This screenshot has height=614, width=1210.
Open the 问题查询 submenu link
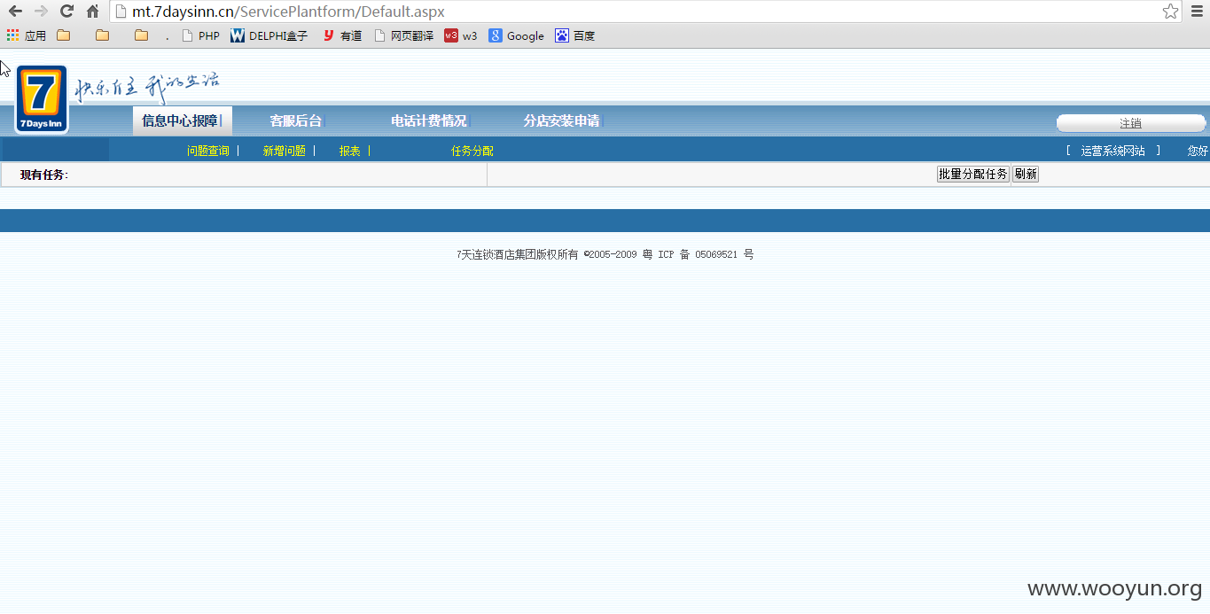coord(207,151)
